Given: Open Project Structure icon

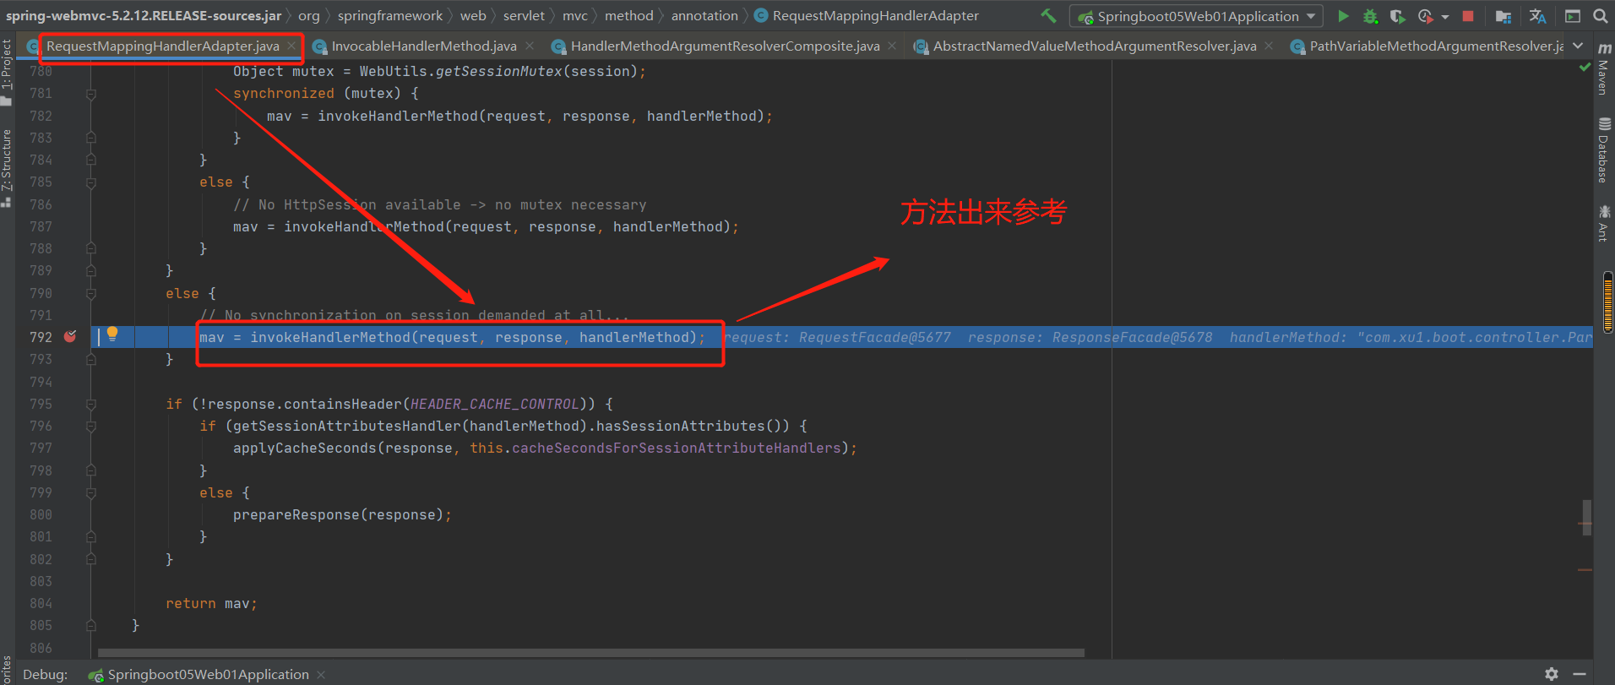Looking at the screenshot, I should (x=1504, y=16).
